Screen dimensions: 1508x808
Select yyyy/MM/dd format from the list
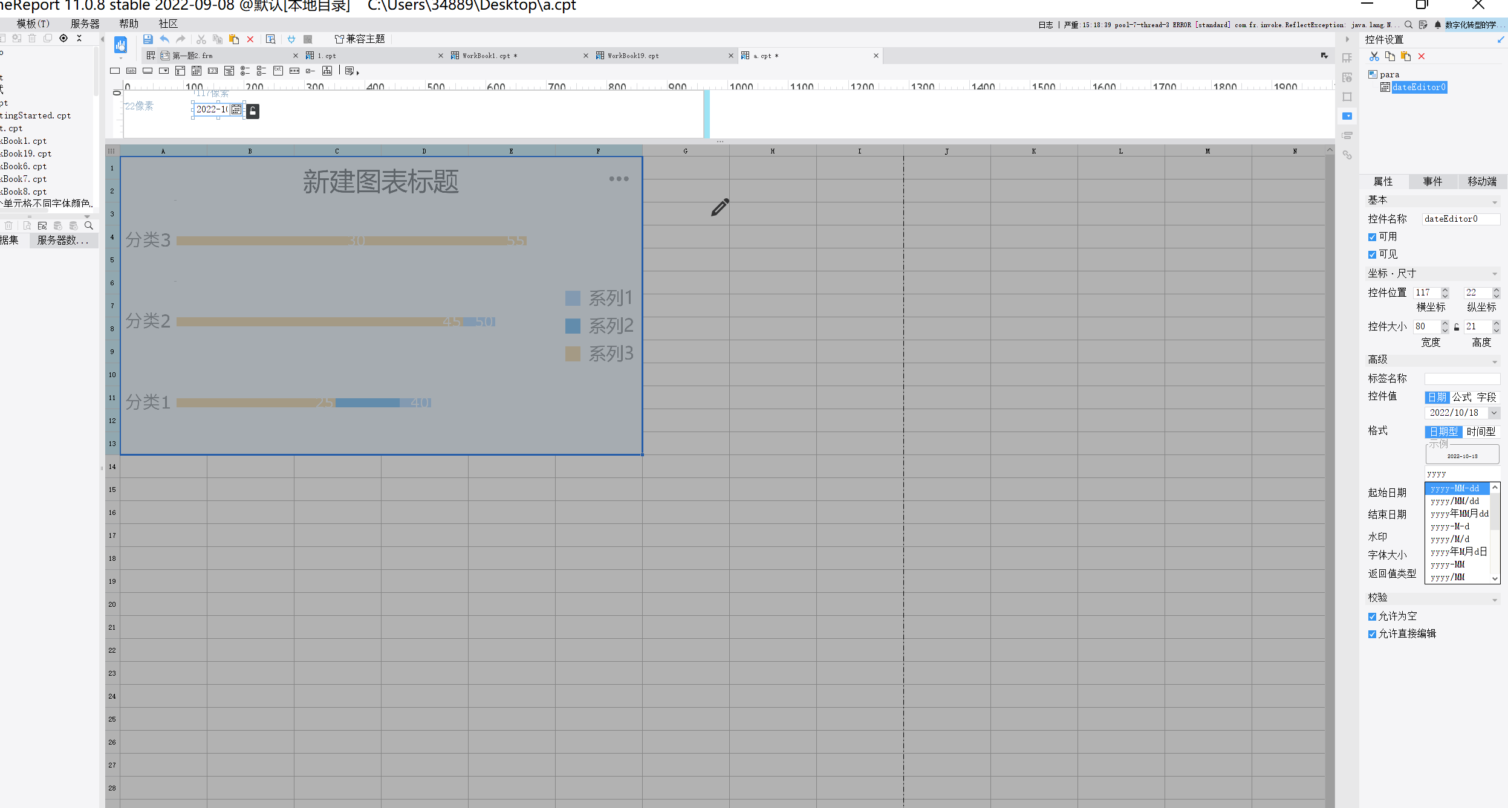(1457, 501)
